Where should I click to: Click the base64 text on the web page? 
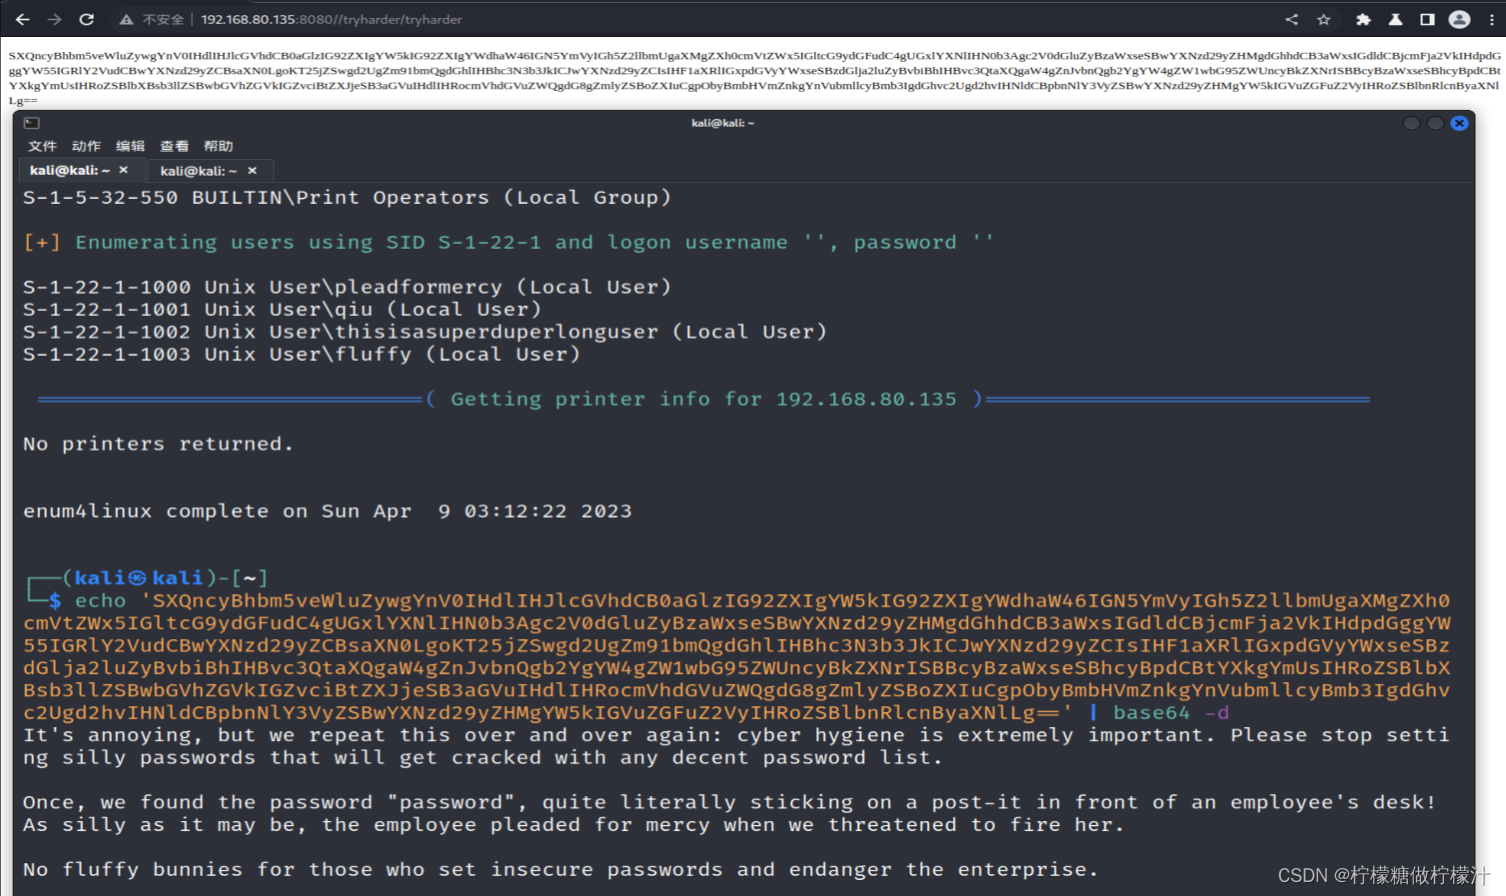(x=754, y=78)
